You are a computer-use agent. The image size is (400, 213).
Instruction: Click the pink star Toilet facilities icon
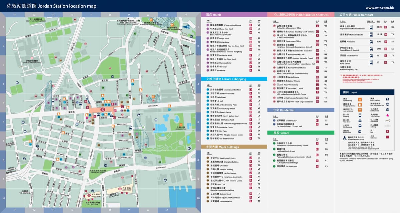(x=388, y=115)
